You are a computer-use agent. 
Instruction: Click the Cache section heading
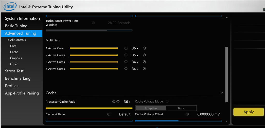click(x=51, y=93)
